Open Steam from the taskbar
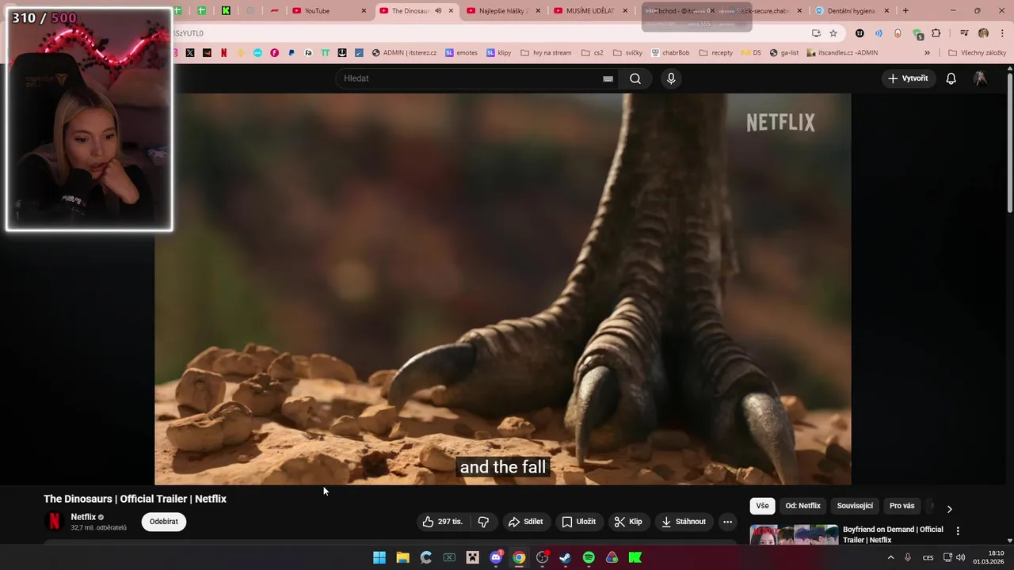Image resolution: width=1014 pixels, height=570 pixels. point(565,557)
